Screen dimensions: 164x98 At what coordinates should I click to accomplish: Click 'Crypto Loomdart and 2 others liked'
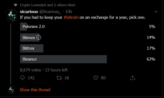(47, 5)
